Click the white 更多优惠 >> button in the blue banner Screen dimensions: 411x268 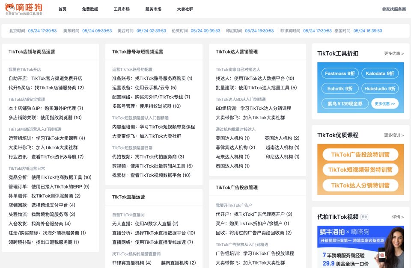coord(385,103)
